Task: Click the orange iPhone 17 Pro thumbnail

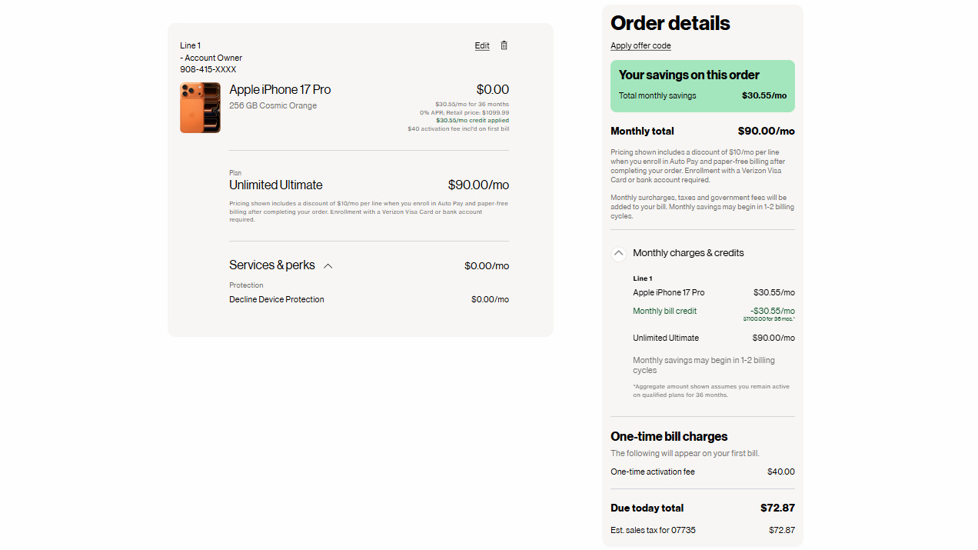Action: tap(200, 108)
